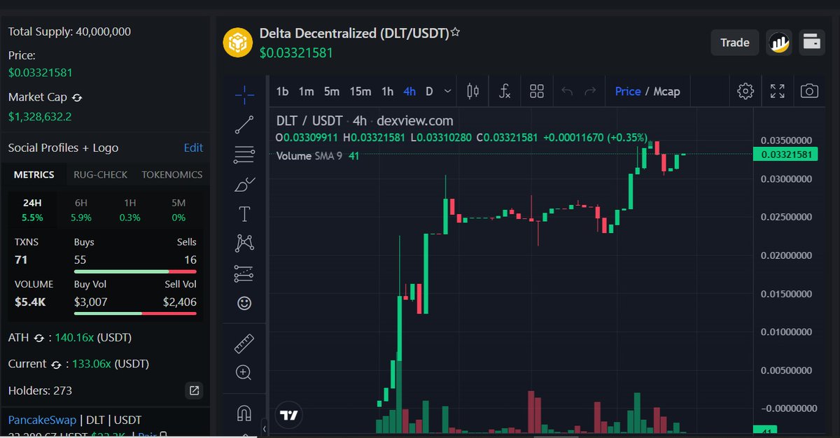840x438 pixels.
Task: Select the 24H metrics period
Action: 32,210
